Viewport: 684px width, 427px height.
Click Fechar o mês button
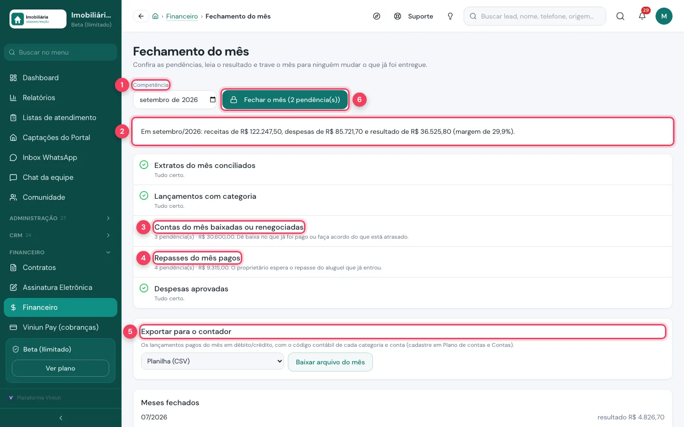point(285,100)
